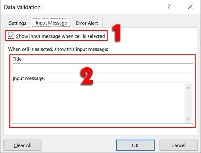Click the red number 2 annotation
Viewport: 201px width, 153px height.
(87, 76)
